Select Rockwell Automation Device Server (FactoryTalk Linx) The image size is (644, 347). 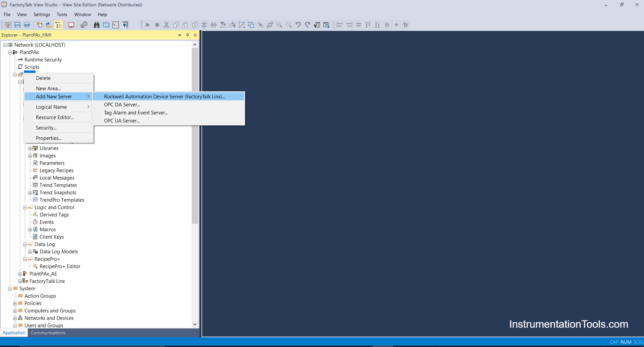pos(169,97)
